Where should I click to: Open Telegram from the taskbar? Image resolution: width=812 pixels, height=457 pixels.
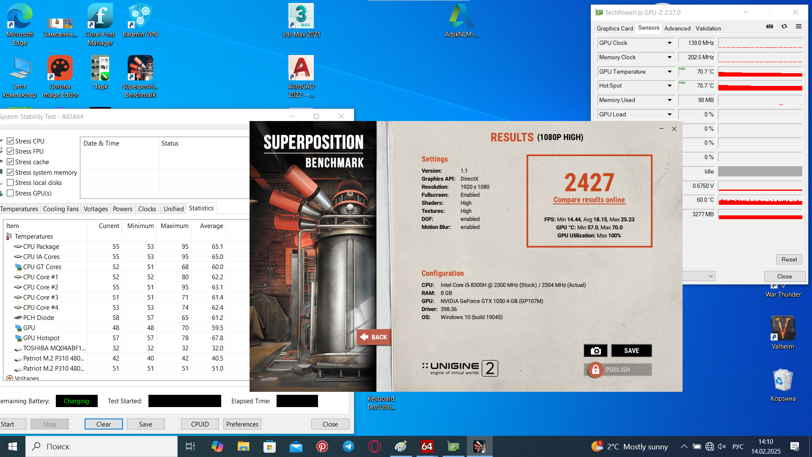click(348, 446)
